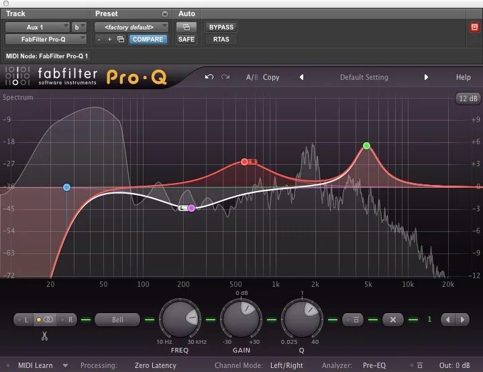Image resolution: width=483 pixels, height=372 pixels.
Task: Toggle the MIDI Learn indicator light
Action: coord(8,365)
